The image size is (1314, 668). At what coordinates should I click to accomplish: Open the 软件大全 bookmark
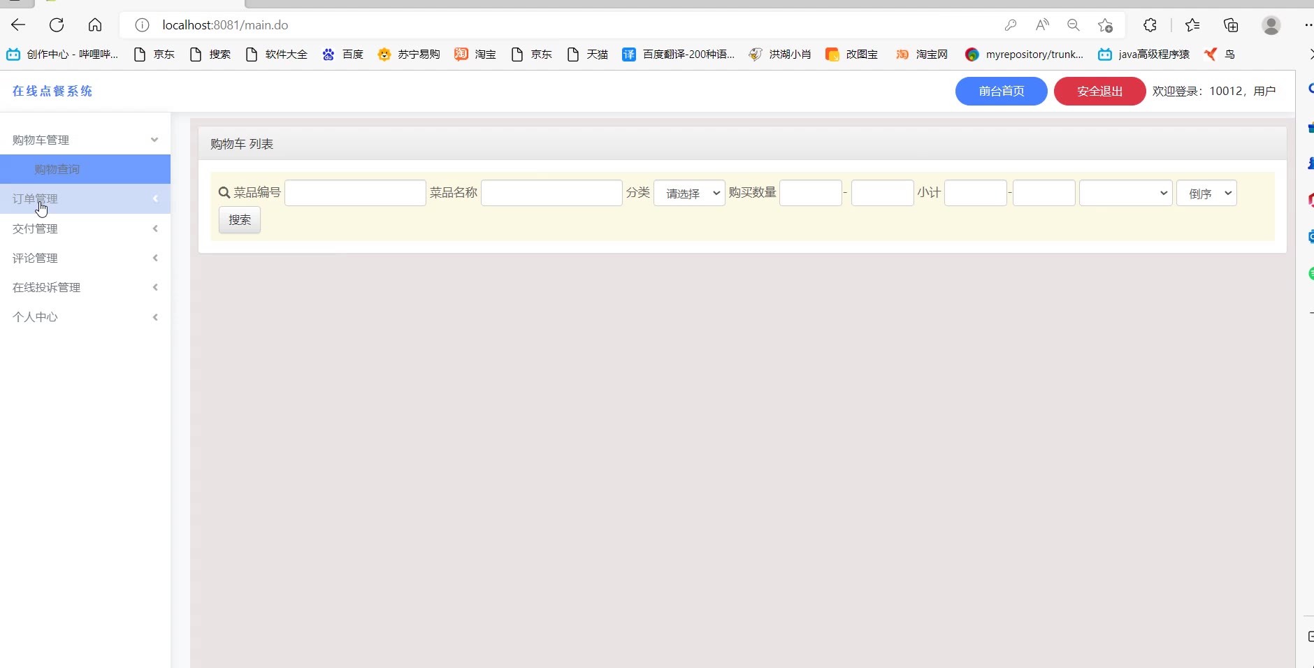tap(276, 55)
